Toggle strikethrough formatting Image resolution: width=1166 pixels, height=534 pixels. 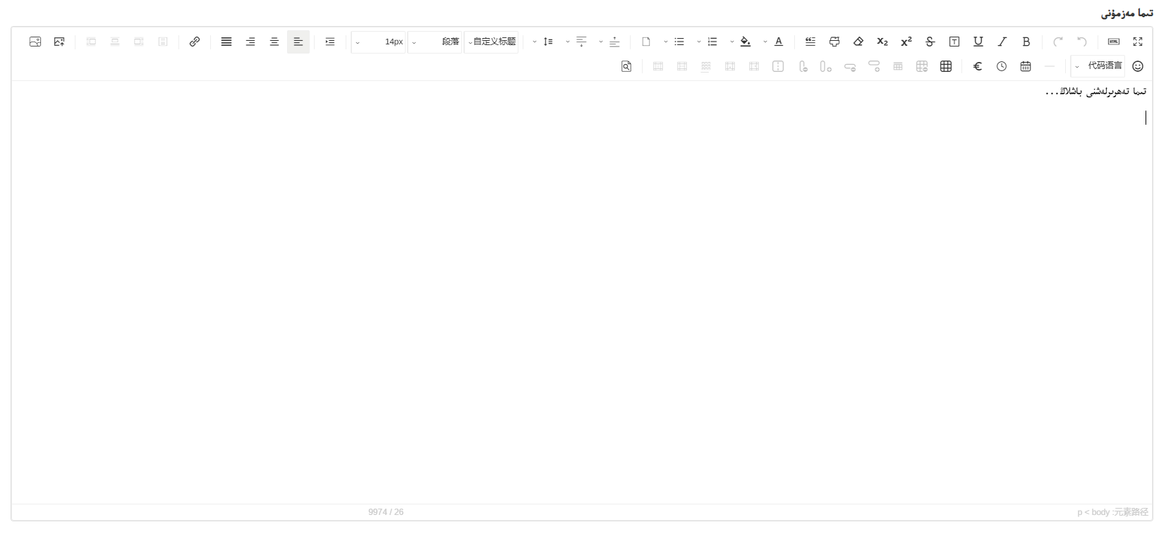[x=930, y=42]
